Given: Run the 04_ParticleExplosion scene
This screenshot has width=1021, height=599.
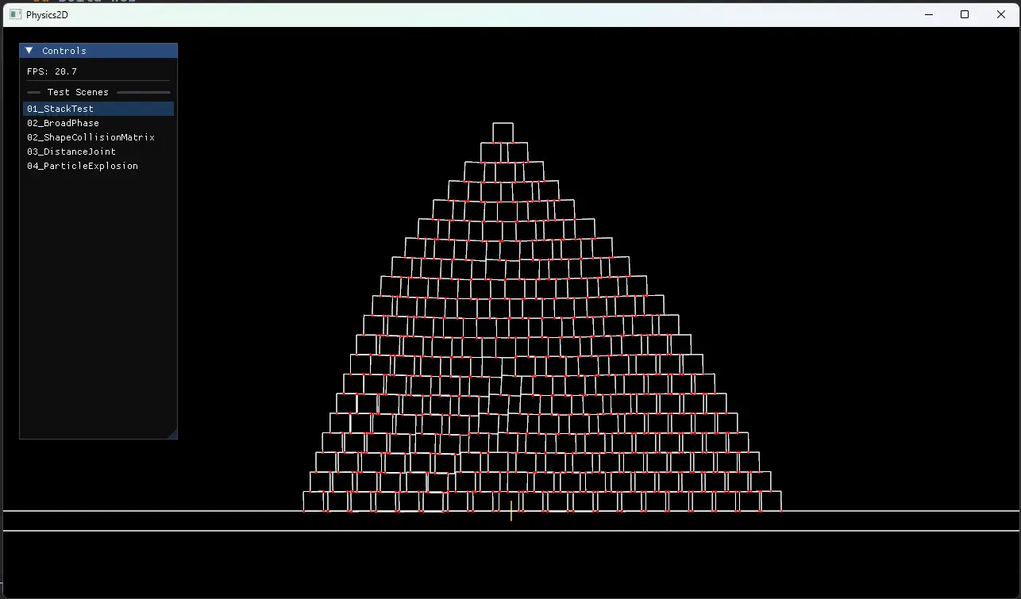Looking at the screenshot, I should tap(83, 166).
